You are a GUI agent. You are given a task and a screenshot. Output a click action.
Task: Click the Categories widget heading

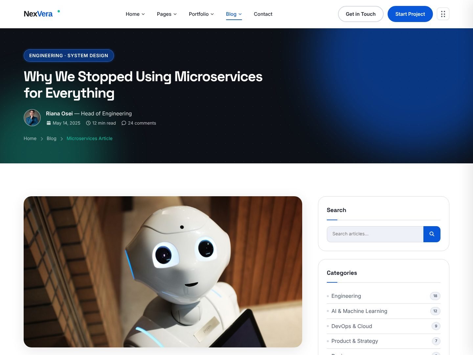[x=342, y=273]
